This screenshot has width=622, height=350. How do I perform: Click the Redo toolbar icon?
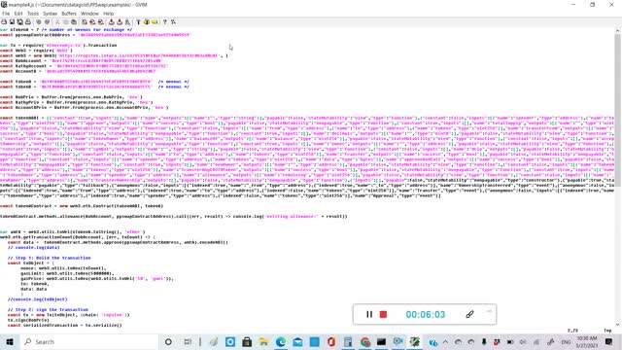pos(47,21)
